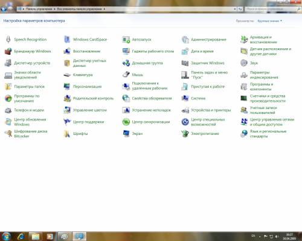Open the Система link
Screen dimensions: 302x241
pos(198,98)
